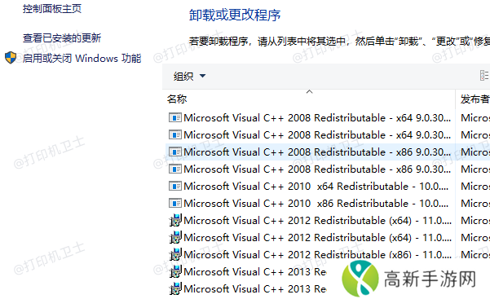Click the installer icon of 2012 (x86) row
This screenshot has width=490, height=299.
pyautogui.click(x=175, y=254)
